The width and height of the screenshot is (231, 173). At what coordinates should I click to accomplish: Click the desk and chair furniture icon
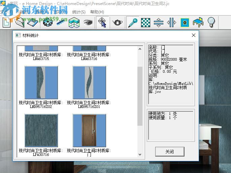pos(198,22)
